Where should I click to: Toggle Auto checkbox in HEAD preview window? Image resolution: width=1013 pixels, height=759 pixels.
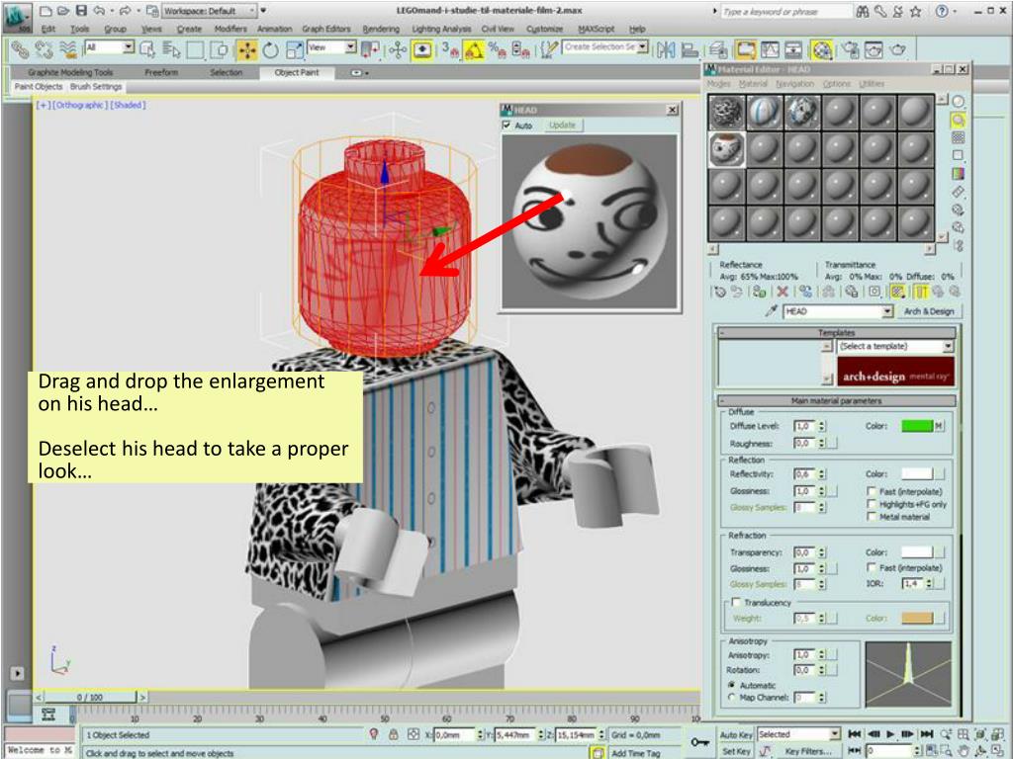tap(506, 126)
